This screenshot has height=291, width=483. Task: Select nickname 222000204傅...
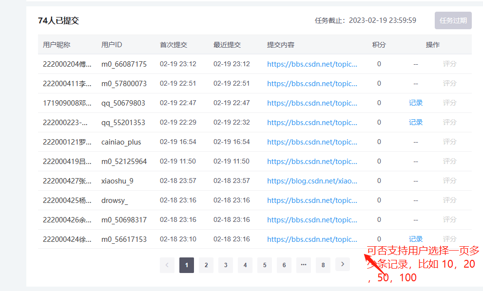67,64
